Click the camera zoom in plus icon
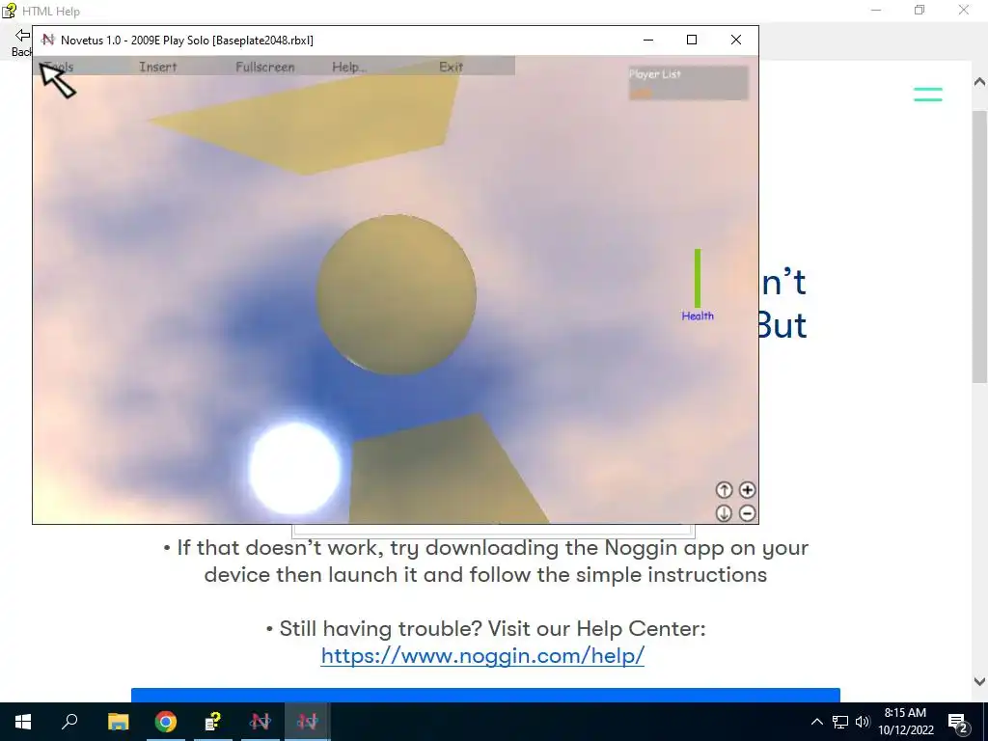Screen dimensions: 988x741 (x=748, y=489)
